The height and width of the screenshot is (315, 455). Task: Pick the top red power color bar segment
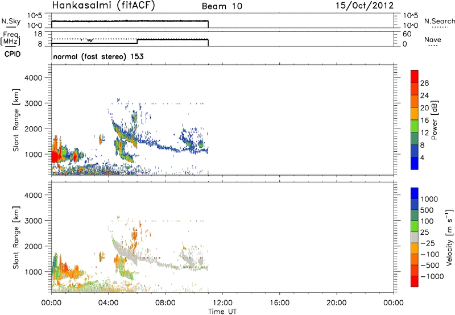coord(415,76)
